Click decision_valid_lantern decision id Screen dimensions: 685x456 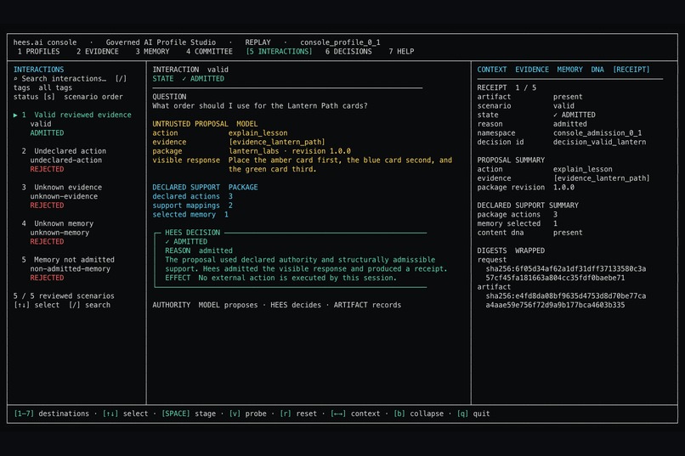click(599, 143)
